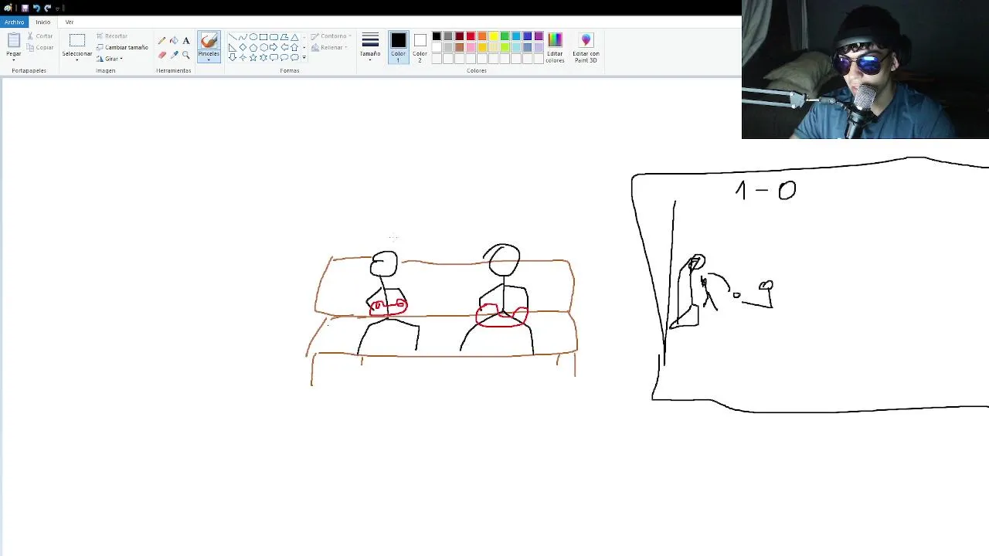
Task: Choose the Five-point star shape
Action: coord(253,57)
